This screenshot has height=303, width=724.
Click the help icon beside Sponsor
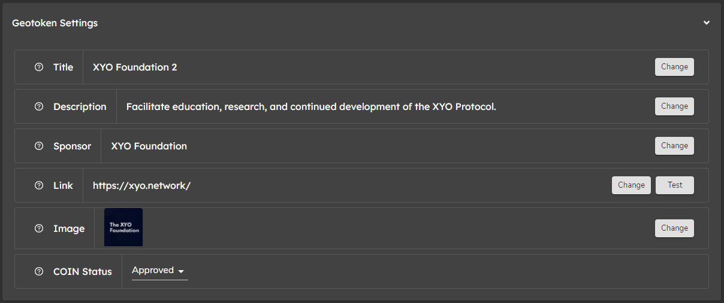coord(39,146)
